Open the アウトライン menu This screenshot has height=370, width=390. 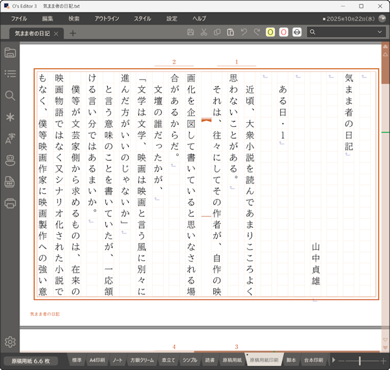[x=107, y=19]
